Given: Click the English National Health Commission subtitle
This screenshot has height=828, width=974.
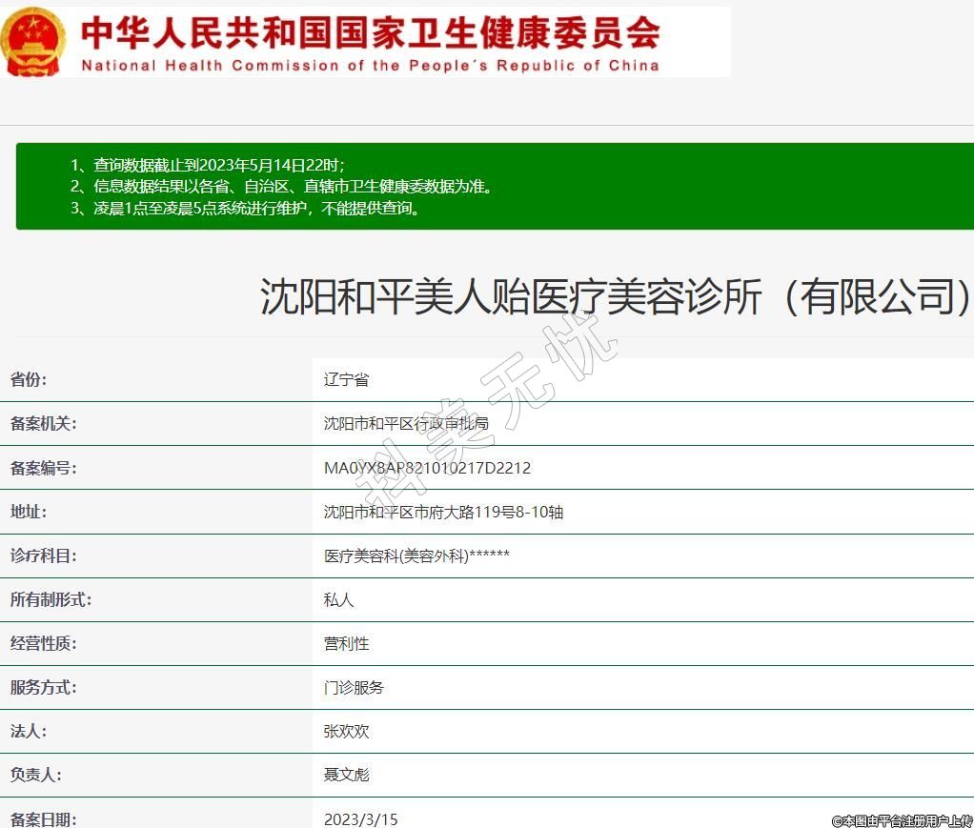Looking at the screenshot, I should tap(370, 66).
